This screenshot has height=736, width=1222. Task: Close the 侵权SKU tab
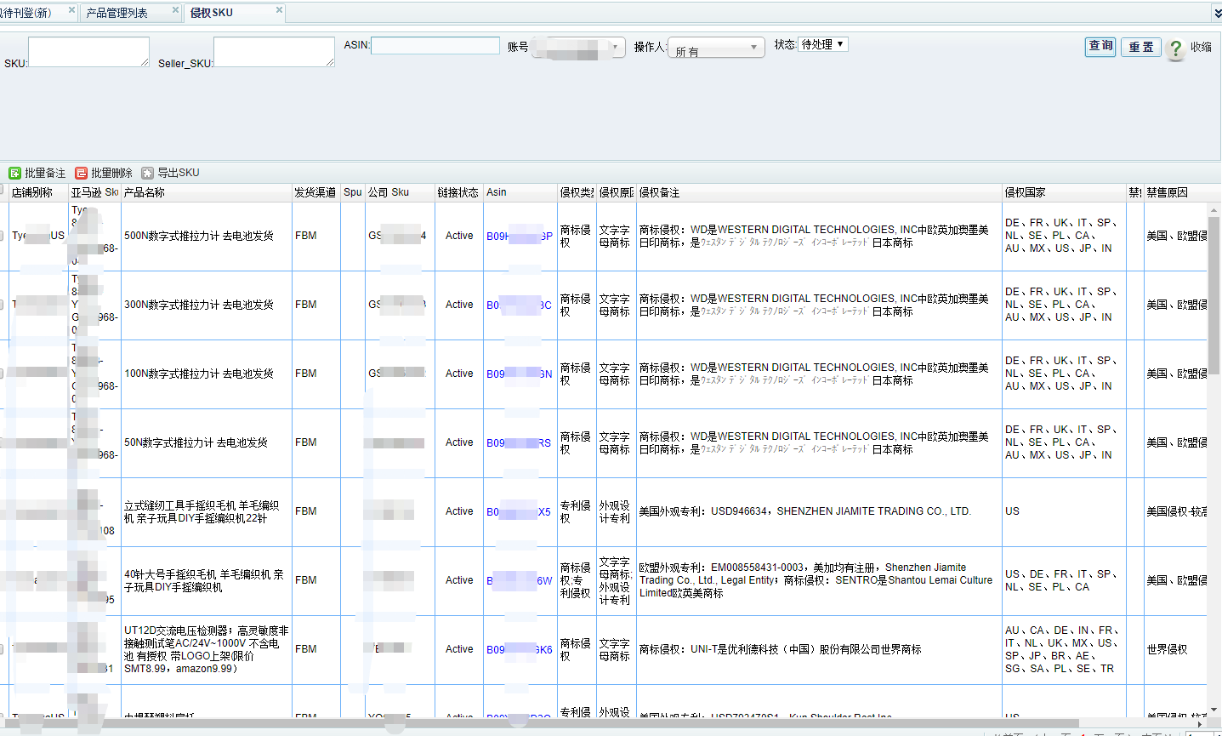tap(279, 10)
